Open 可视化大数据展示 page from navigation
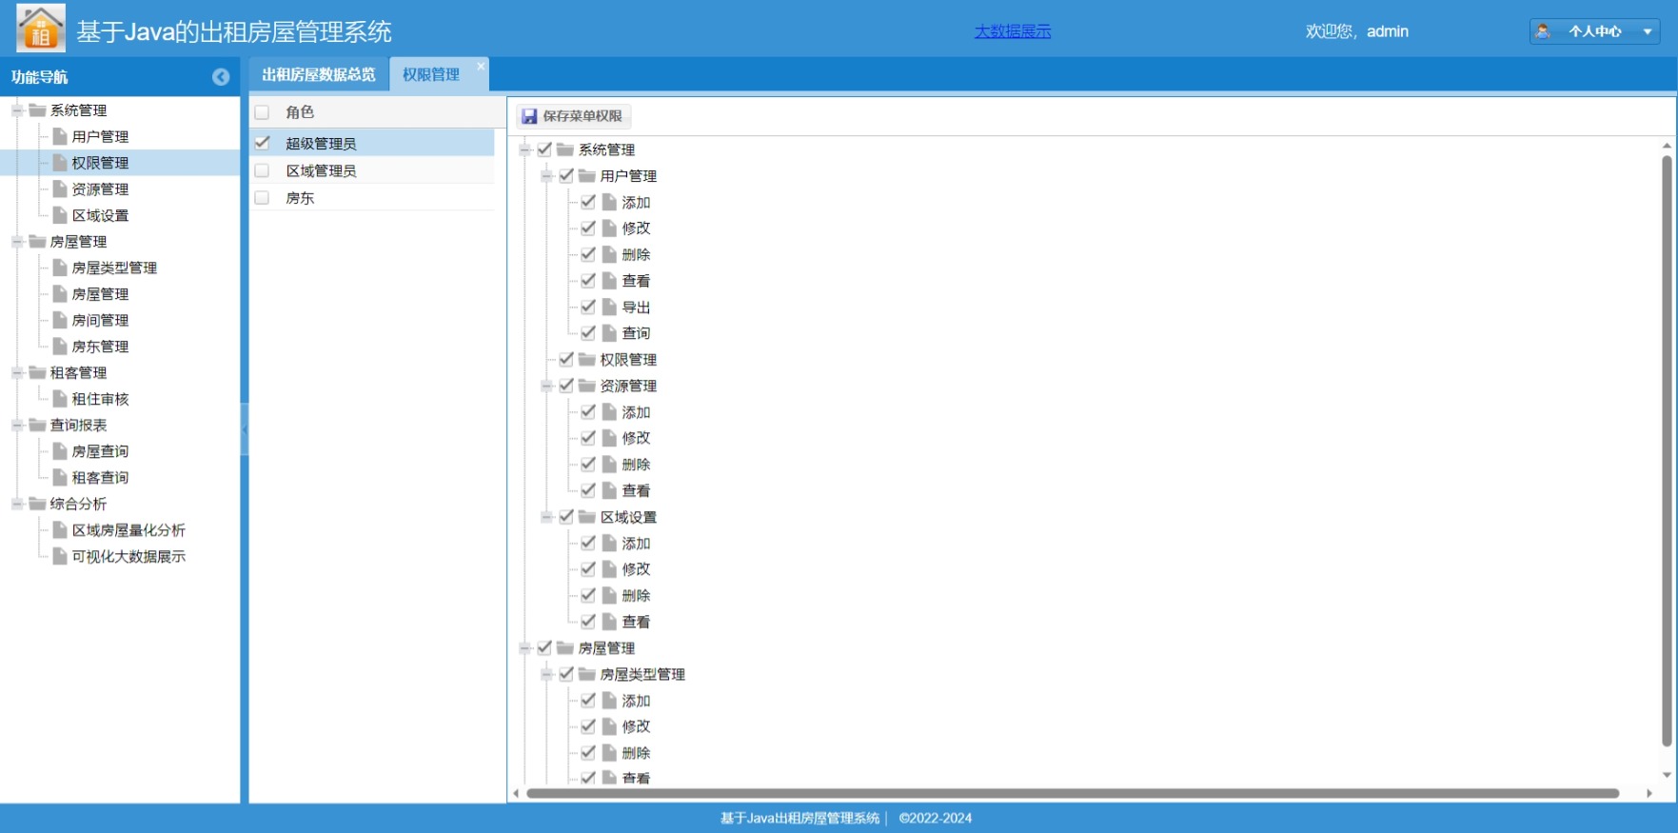 coord(128,556)
